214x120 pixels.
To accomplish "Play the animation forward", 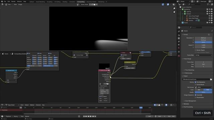I will pos(91,116).
